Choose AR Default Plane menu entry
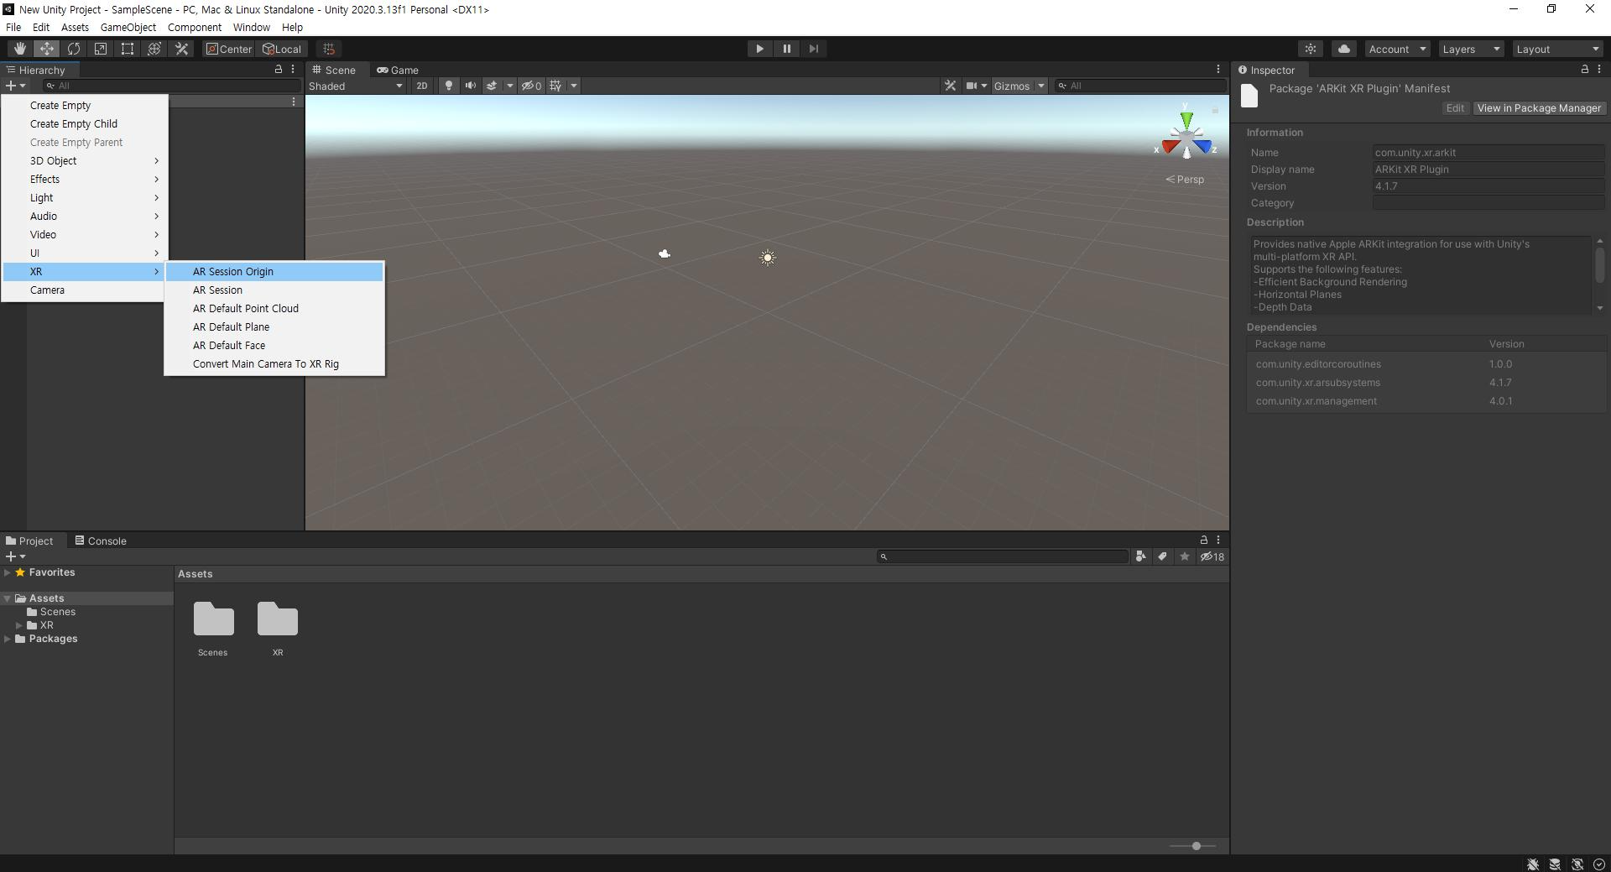 274,326
